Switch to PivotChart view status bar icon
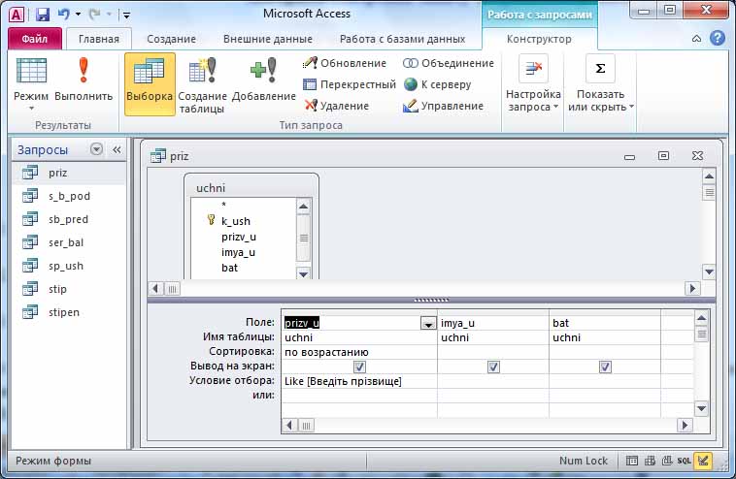Viewport: 736px width, 479px height. [666, 461]
